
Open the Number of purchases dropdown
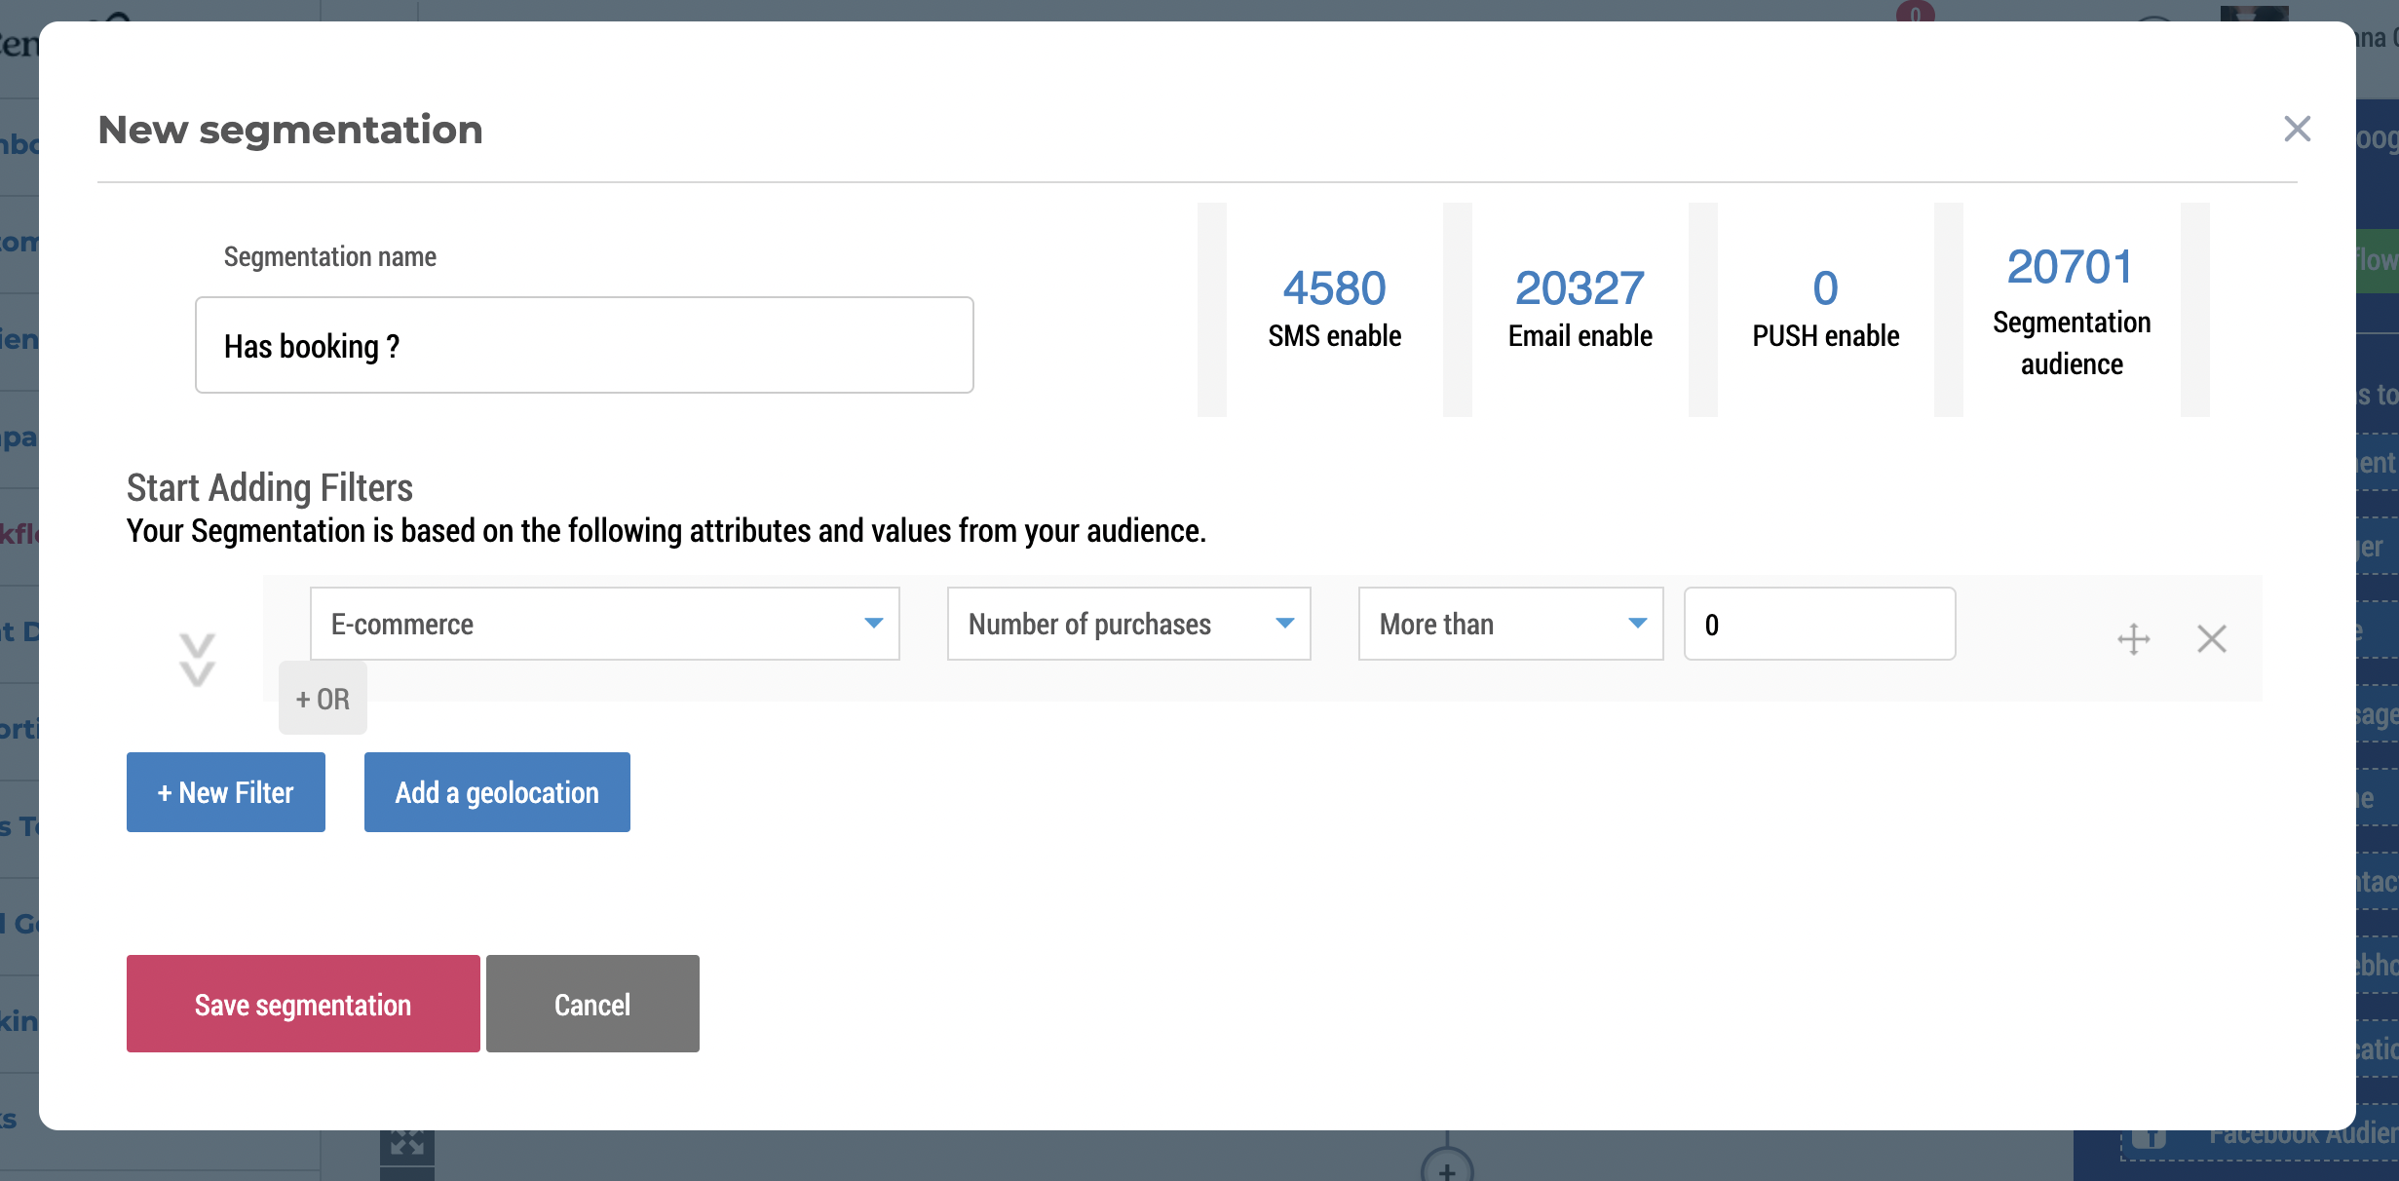[x=1129, y=624]
